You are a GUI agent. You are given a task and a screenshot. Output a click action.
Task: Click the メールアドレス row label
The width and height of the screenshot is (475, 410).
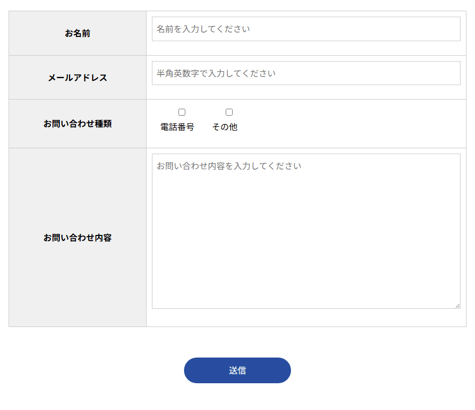78,78
